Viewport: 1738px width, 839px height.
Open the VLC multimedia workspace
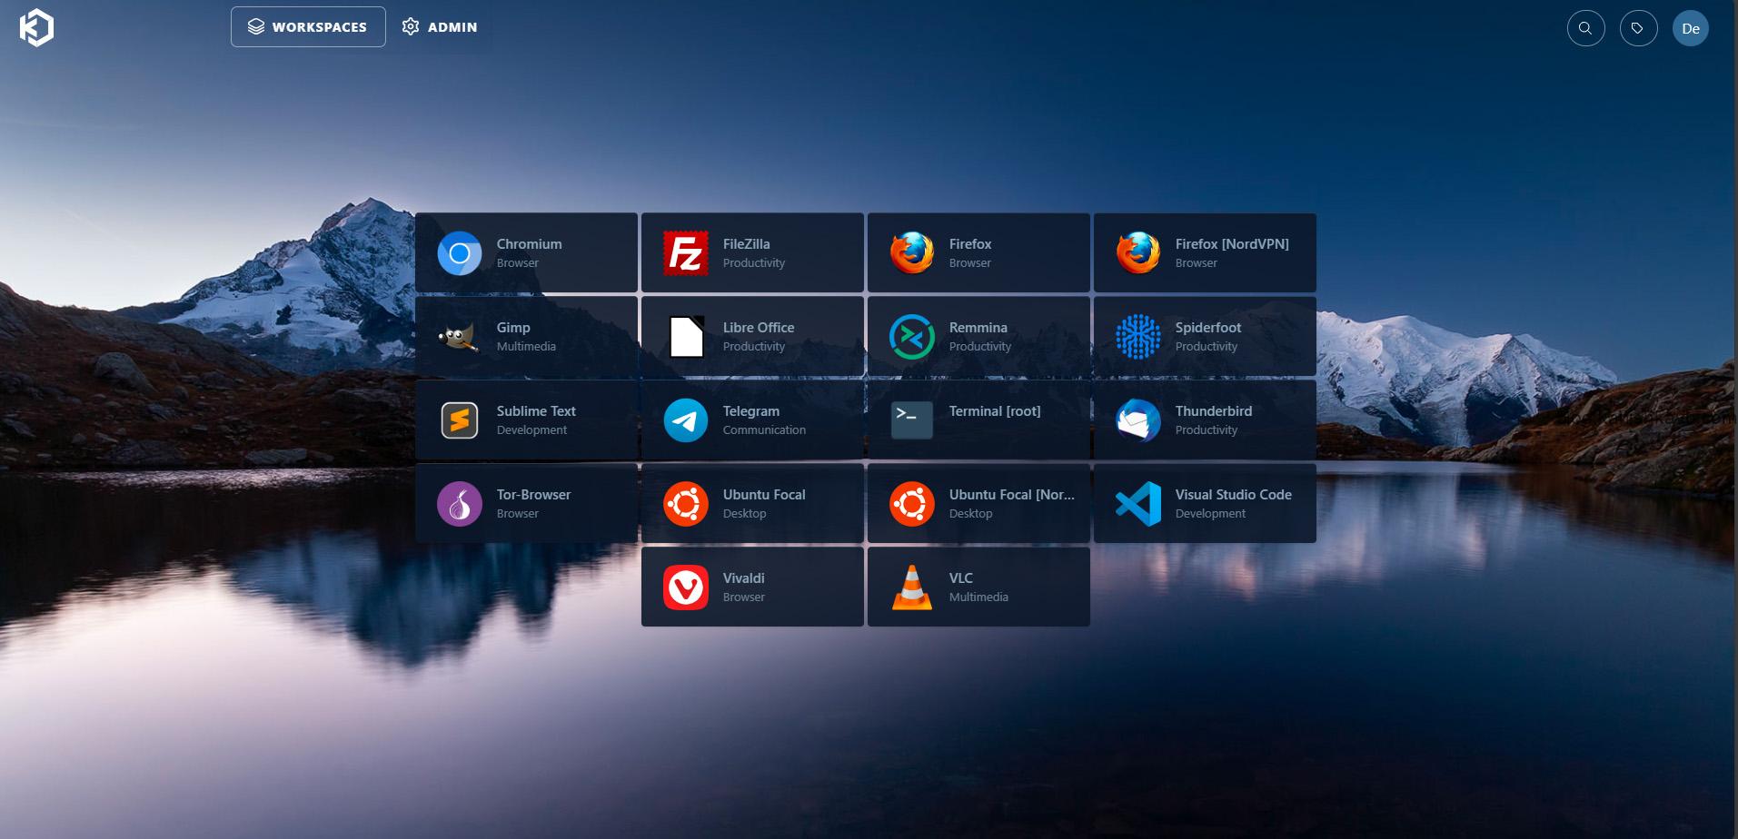tap(978, 587)
